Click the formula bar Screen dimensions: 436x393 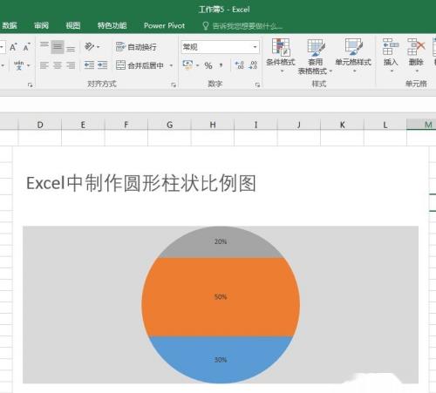click(x=218, y=104)
